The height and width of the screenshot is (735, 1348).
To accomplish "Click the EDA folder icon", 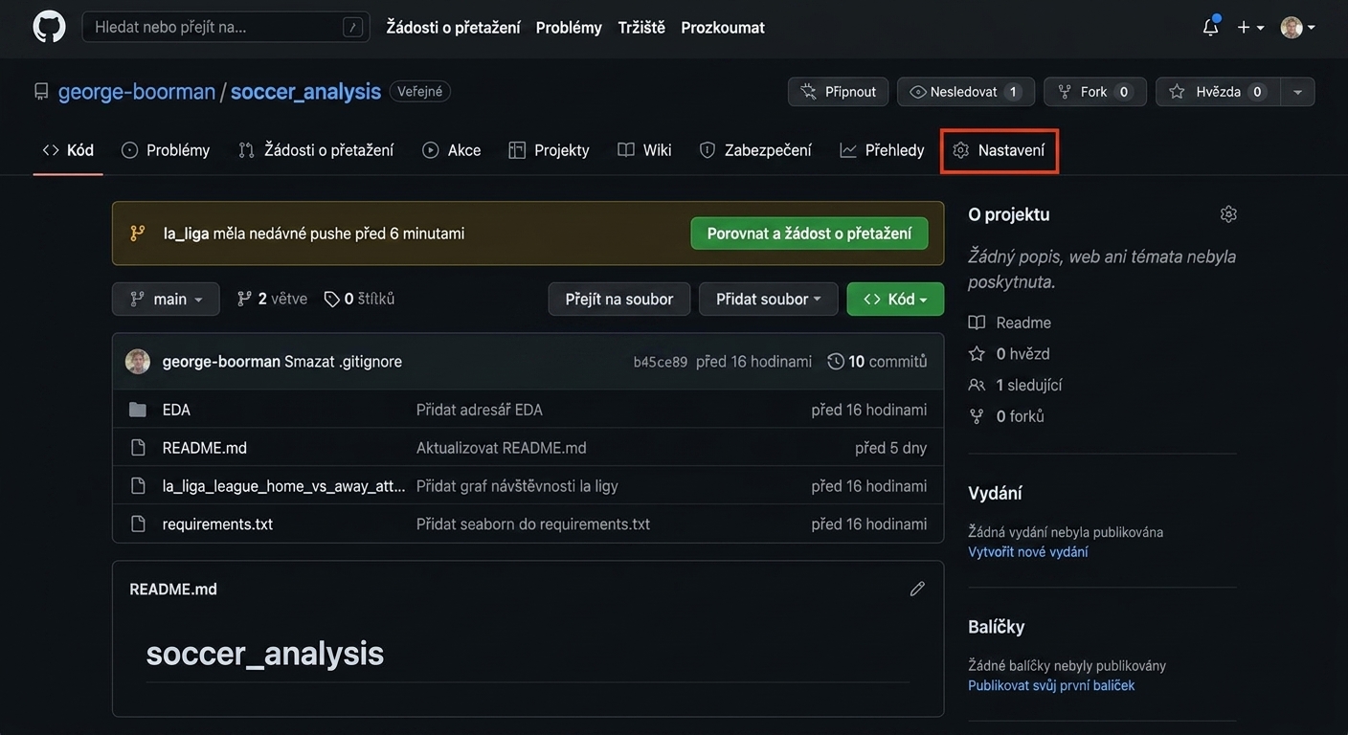I will tap(138, 410).
